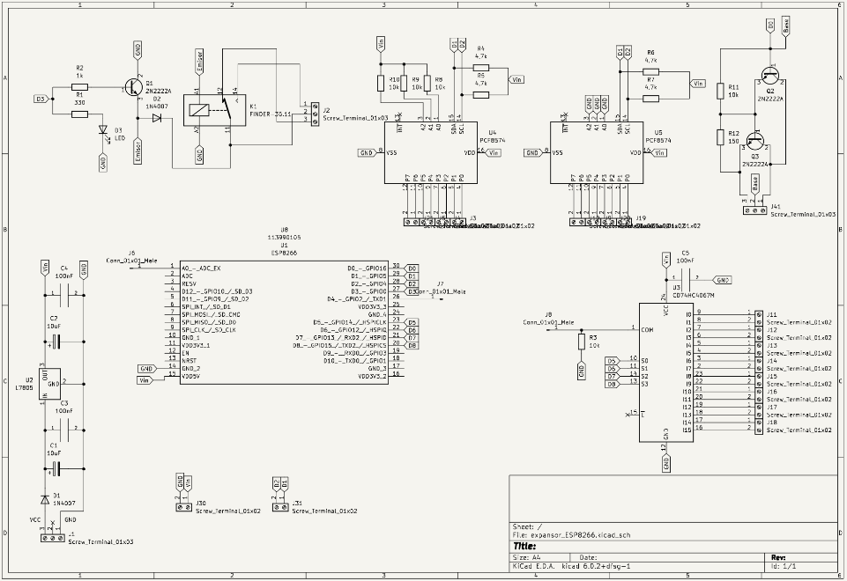Click the 'Sheet: /' text
This screenshot has width=847, height=581.
[527, 526]
